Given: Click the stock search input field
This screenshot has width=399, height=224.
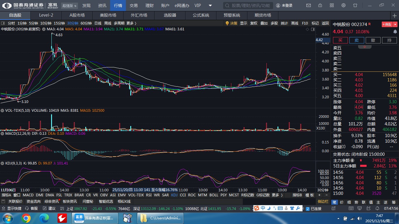Looking at the screenshot, I should coord(248,6).
